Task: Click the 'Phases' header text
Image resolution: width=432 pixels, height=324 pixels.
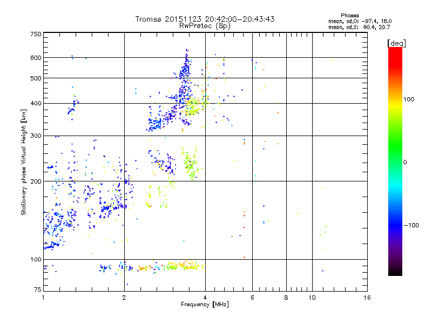Action: pyautogui.click(x=349, y=16)
